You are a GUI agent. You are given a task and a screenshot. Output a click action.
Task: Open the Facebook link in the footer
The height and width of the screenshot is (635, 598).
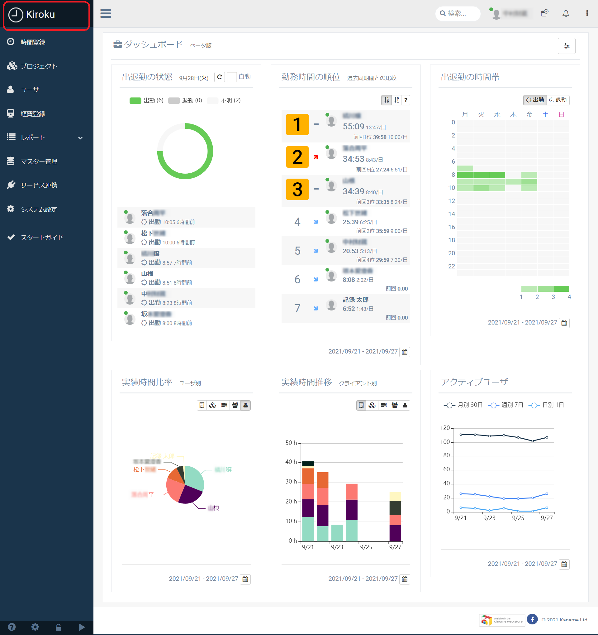[x=532, y=619]
